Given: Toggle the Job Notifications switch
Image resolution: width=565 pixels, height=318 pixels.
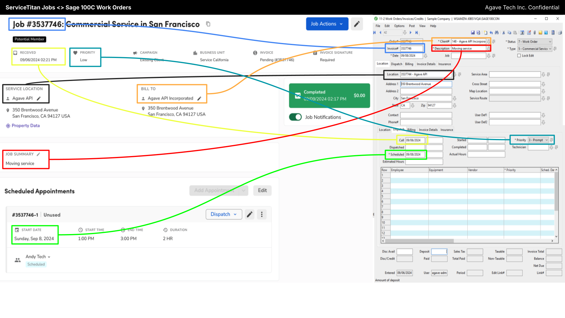Looking at the screenshot, I should 295,117.
